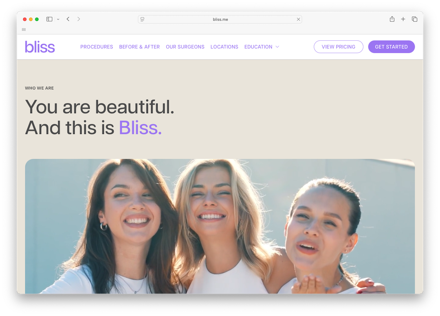
Task: Show the tab overview icon
Action: click(x=414, y=19)
